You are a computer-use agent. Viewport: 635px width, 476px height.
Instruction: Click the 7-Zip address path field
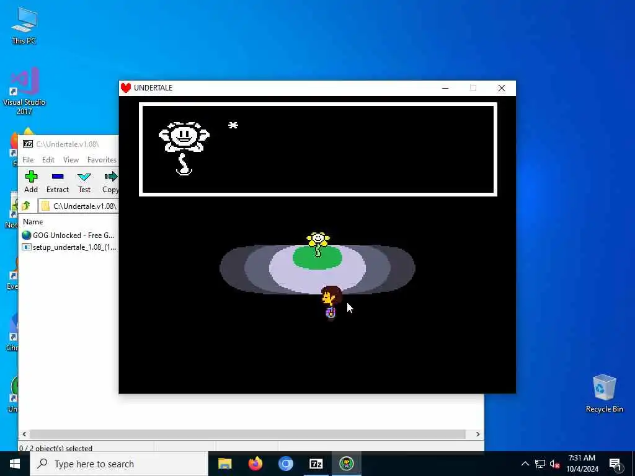coord(79,206)
